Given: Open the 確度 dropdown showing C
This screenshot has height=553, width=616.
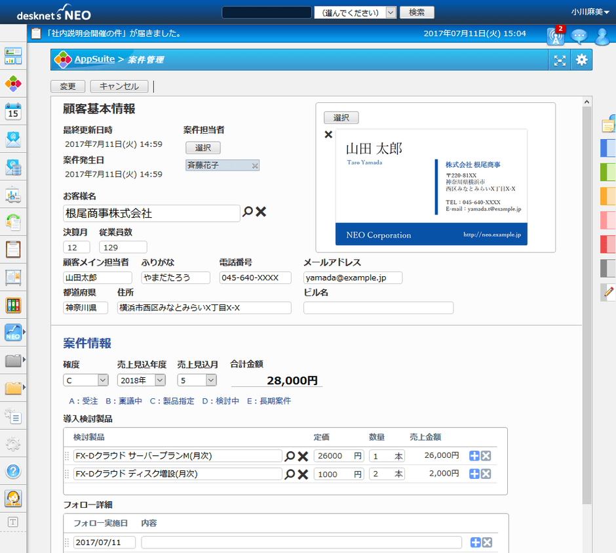Looking at the screenshot, I should point(86,380).
